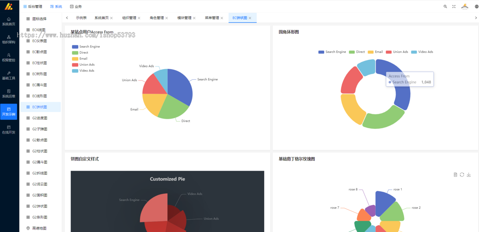Switch to the 角色管理 tab
The width and height of the screenshot is (479, 232).
[156, 18]
